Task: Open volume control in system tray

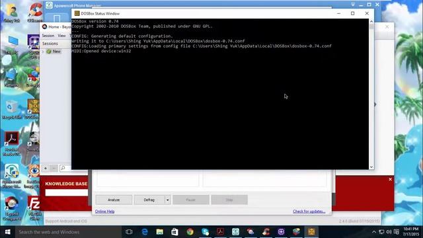Action: [389, 232]
